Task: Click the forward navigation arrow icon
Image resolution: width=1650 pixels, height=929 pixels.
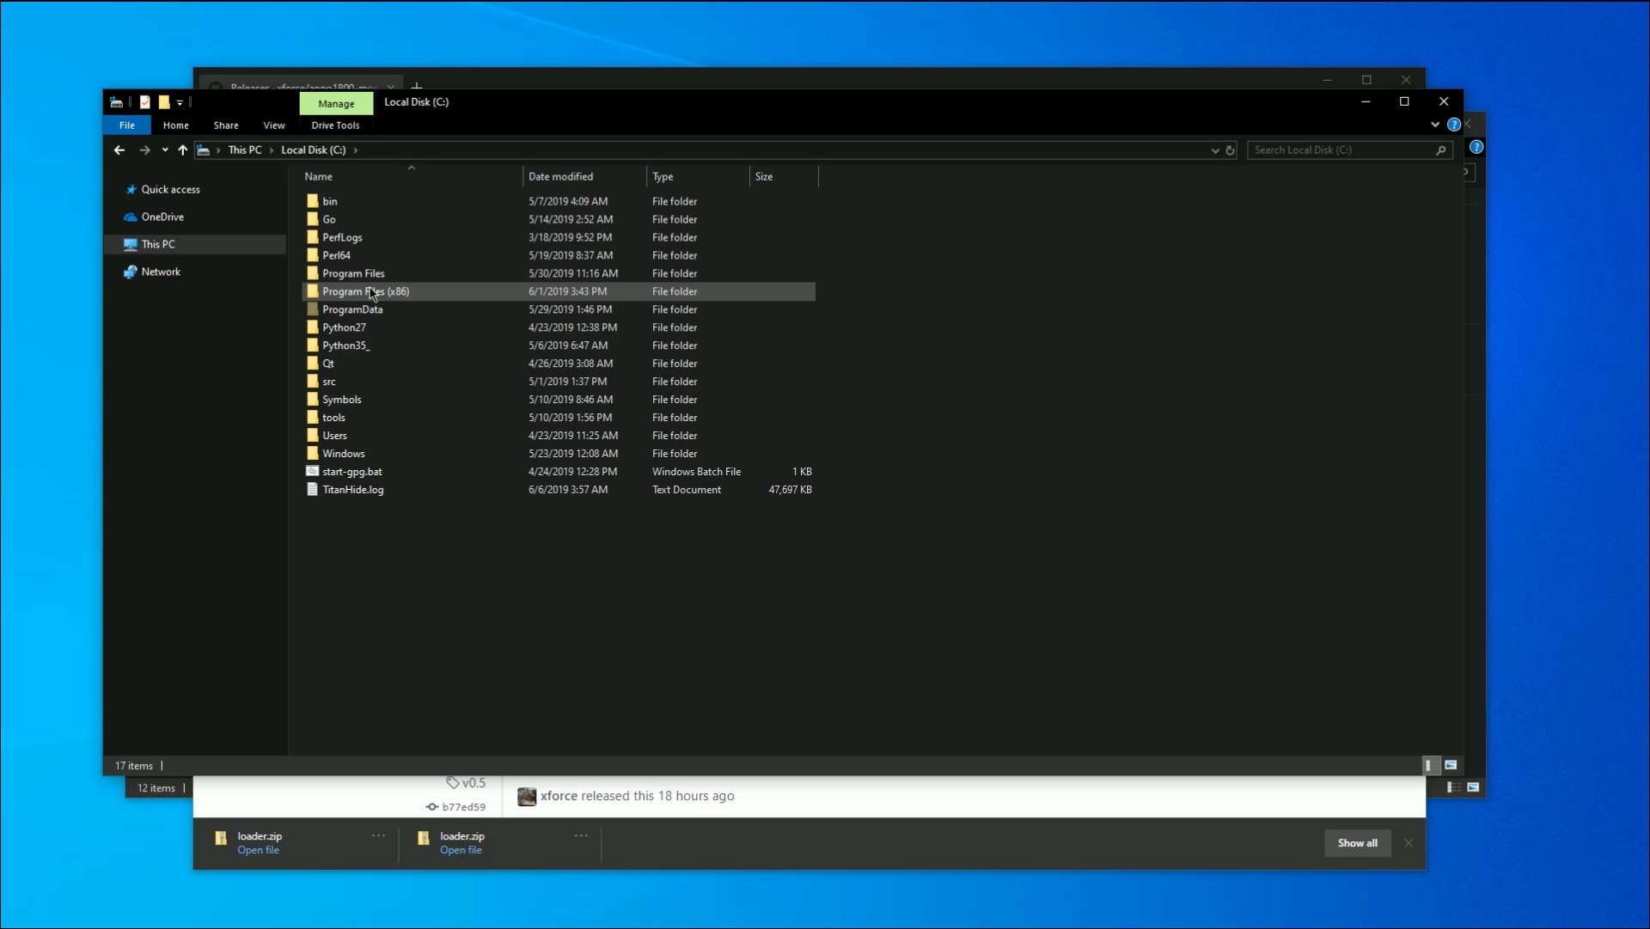Action: click(x=144, y=149)
